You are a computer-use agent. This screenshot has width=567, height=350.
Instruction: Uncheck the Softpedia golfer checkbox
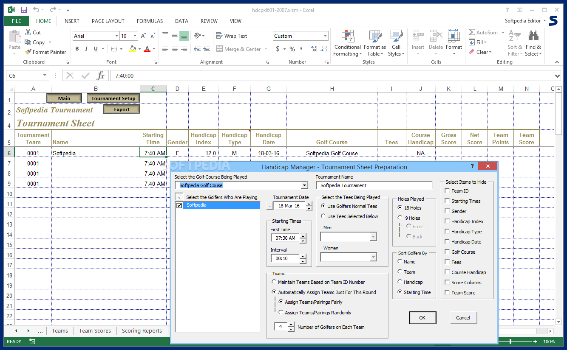(x=179, y=205)
